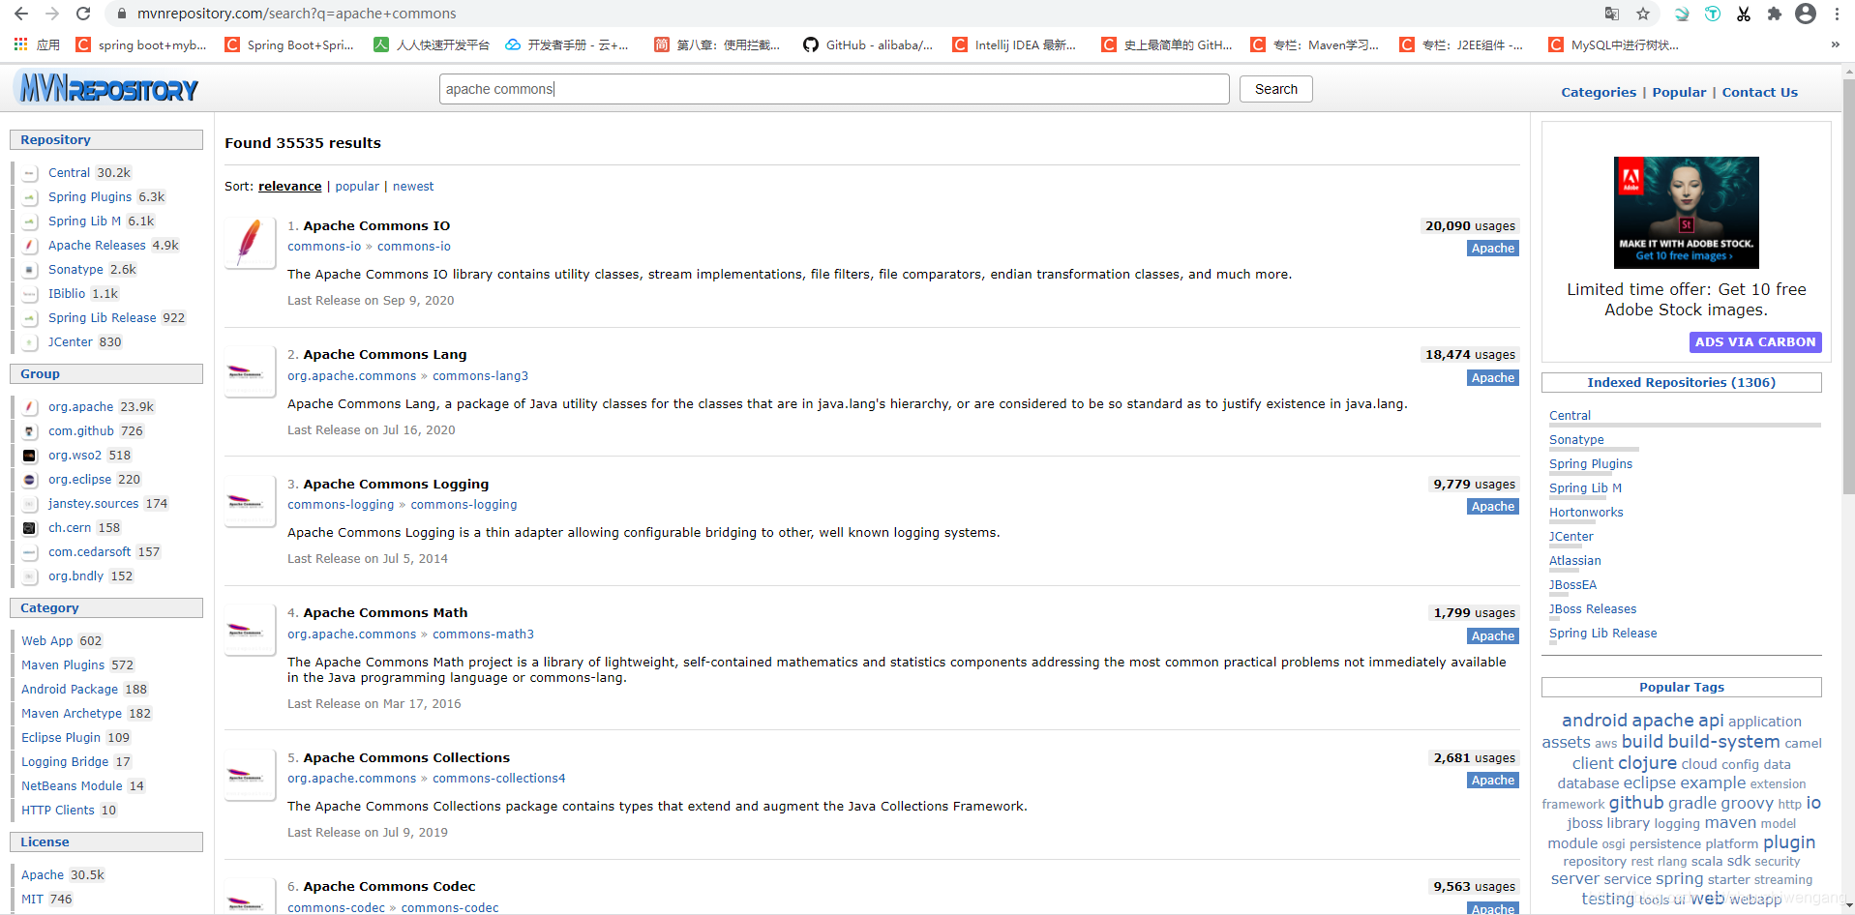
Task: Click the GitHub octocat bookmark icon
Action: (811, 44)
